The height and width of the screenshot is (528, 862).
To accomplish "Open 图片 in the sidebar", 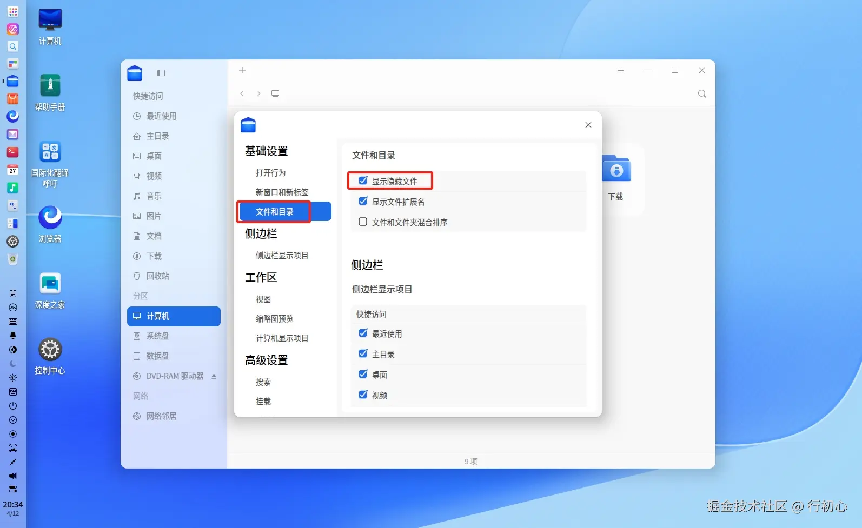I will [x=174, y=216].
